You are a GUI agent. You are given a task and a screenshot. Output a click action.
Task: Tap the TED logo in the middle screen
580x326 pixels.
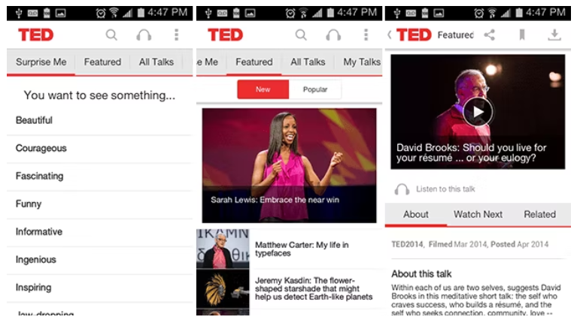225,35
